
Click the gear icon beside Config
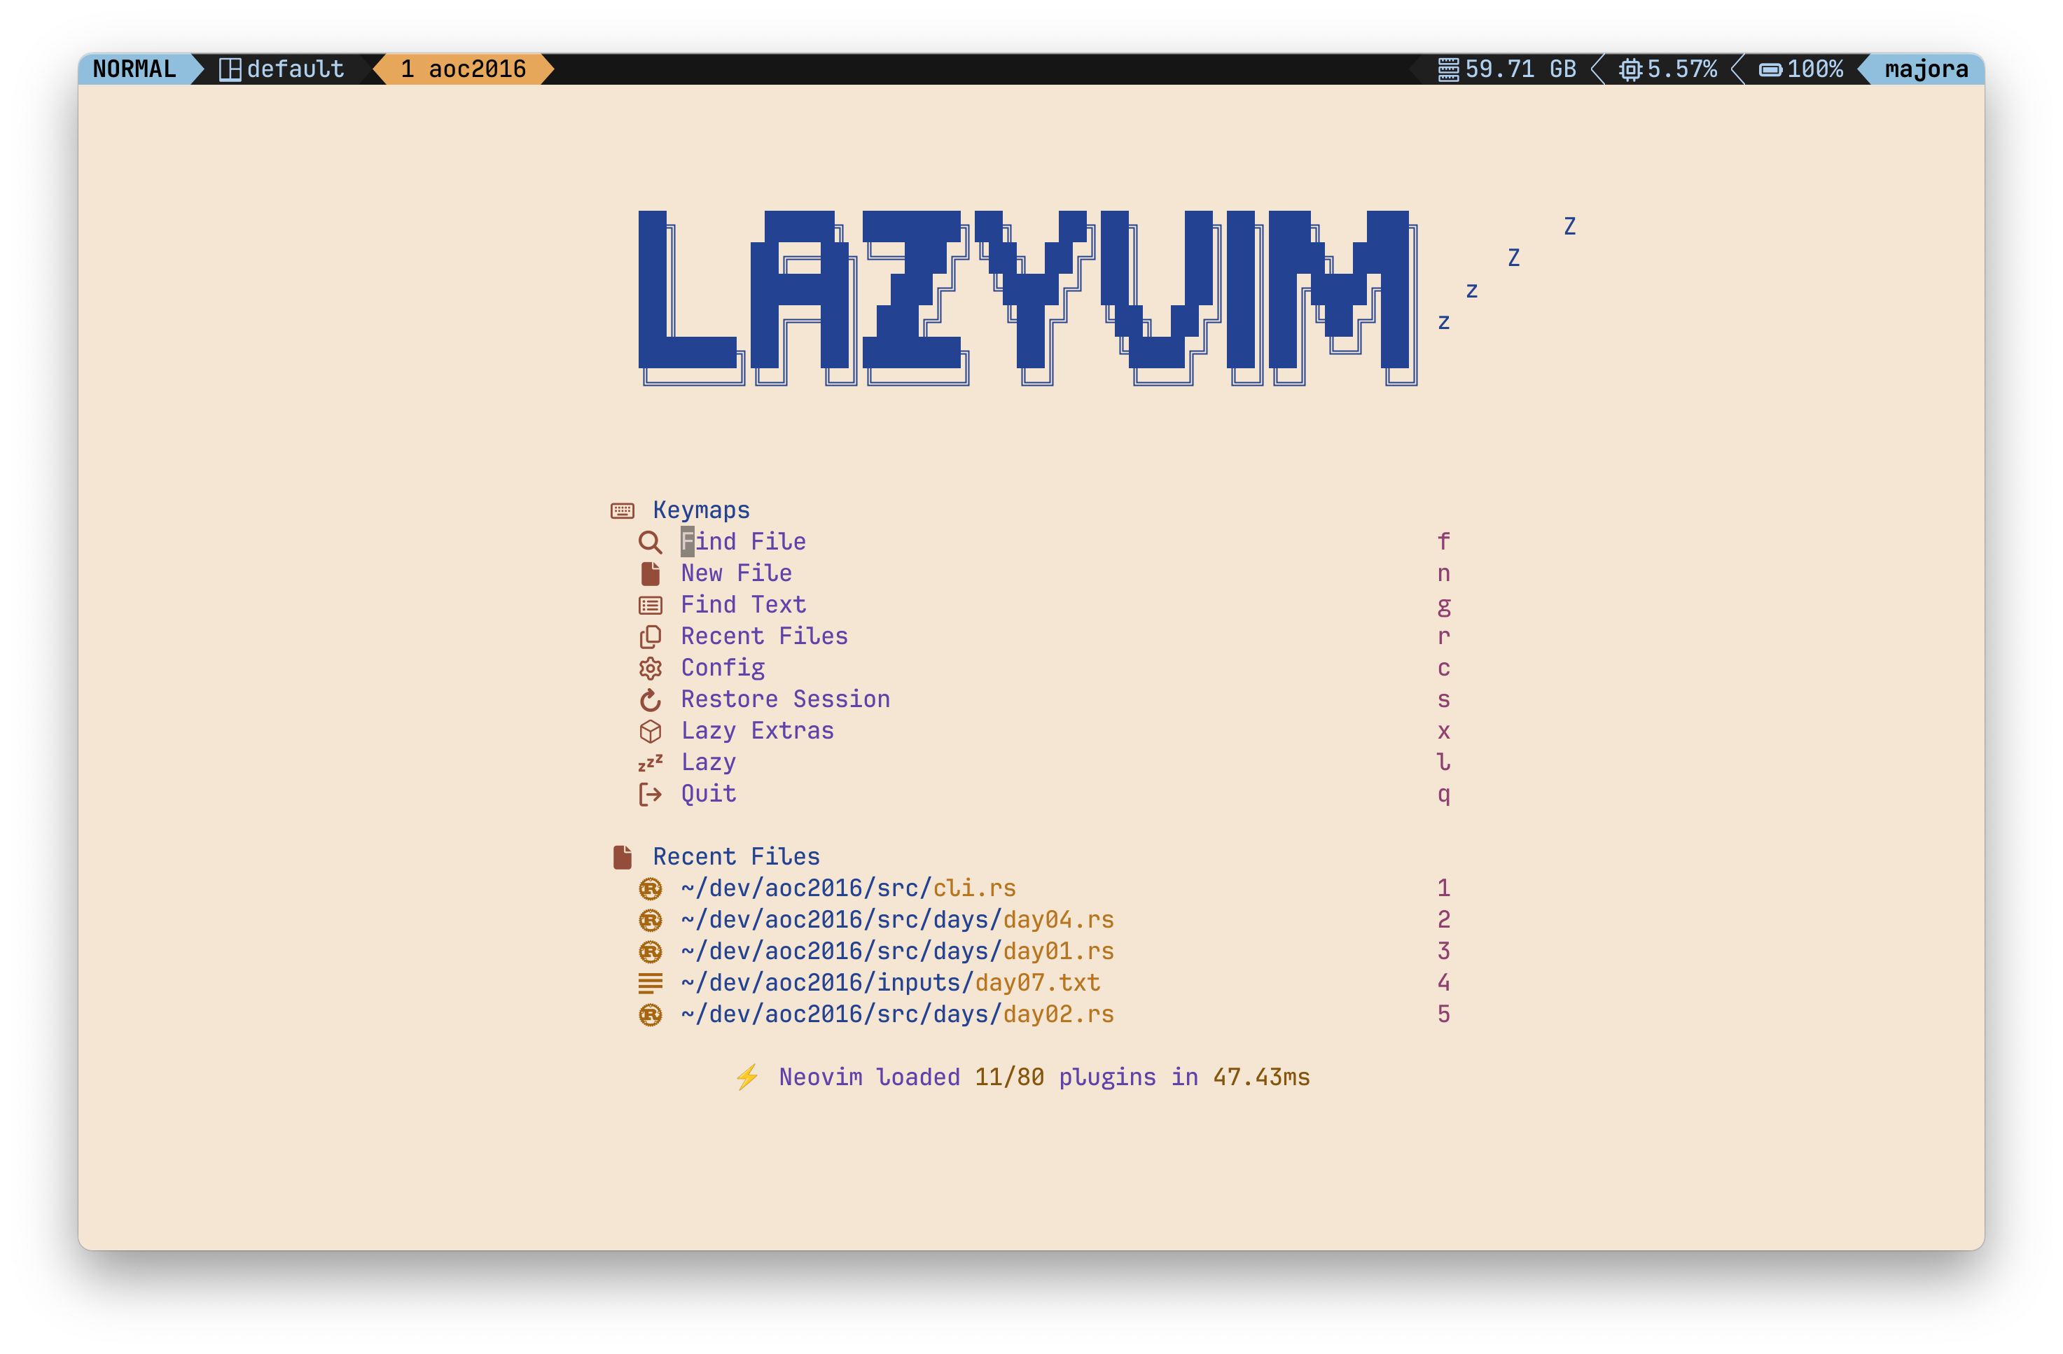(650, 669)
